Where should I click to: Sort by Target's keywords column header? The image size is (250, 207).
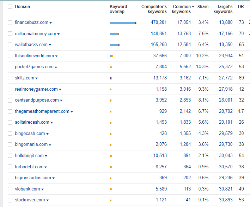click(x=223, y=9)
